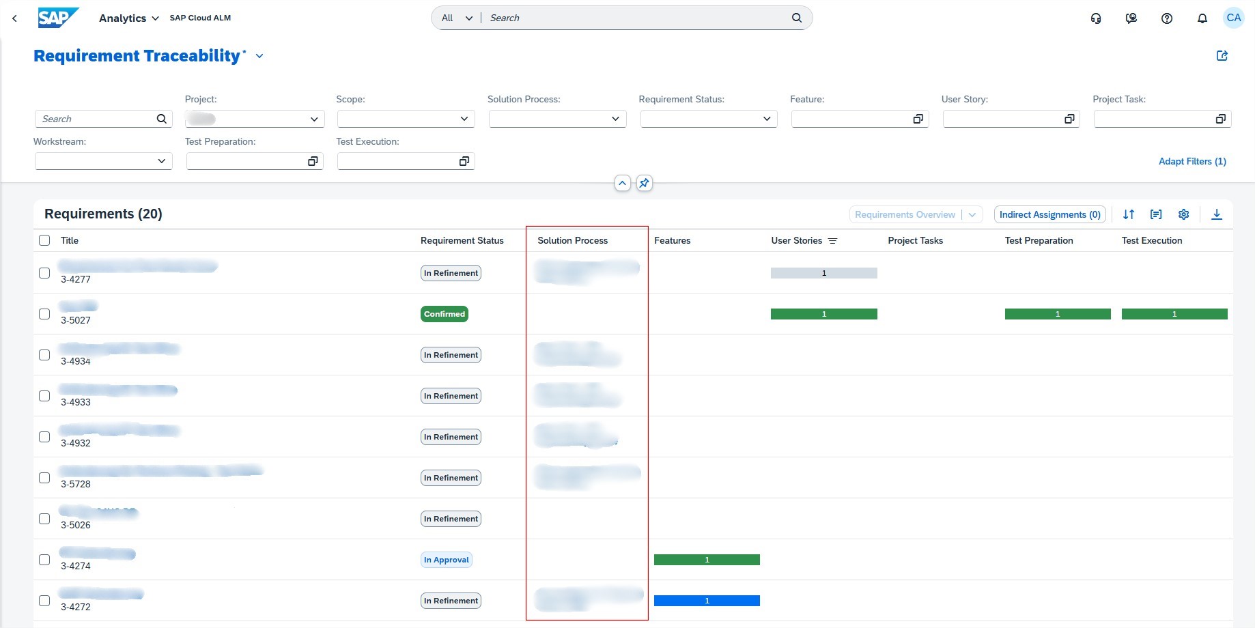Image resolution: width=1255 pixels, height=628 pixels.
Task: Click the Indirect Assignments (0) button
Action: click(x=1049, y=214)
